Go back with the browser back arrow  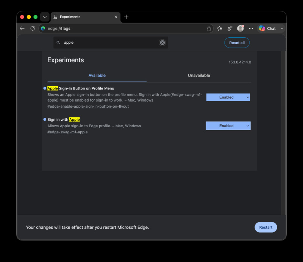click(x=22, y=29)
